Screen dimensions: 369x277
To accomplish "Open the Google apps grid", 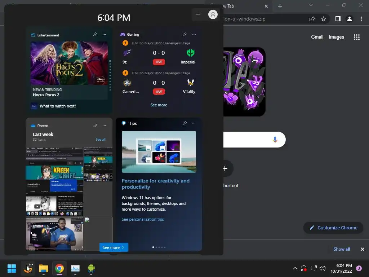I will click(x=356, y=37).
